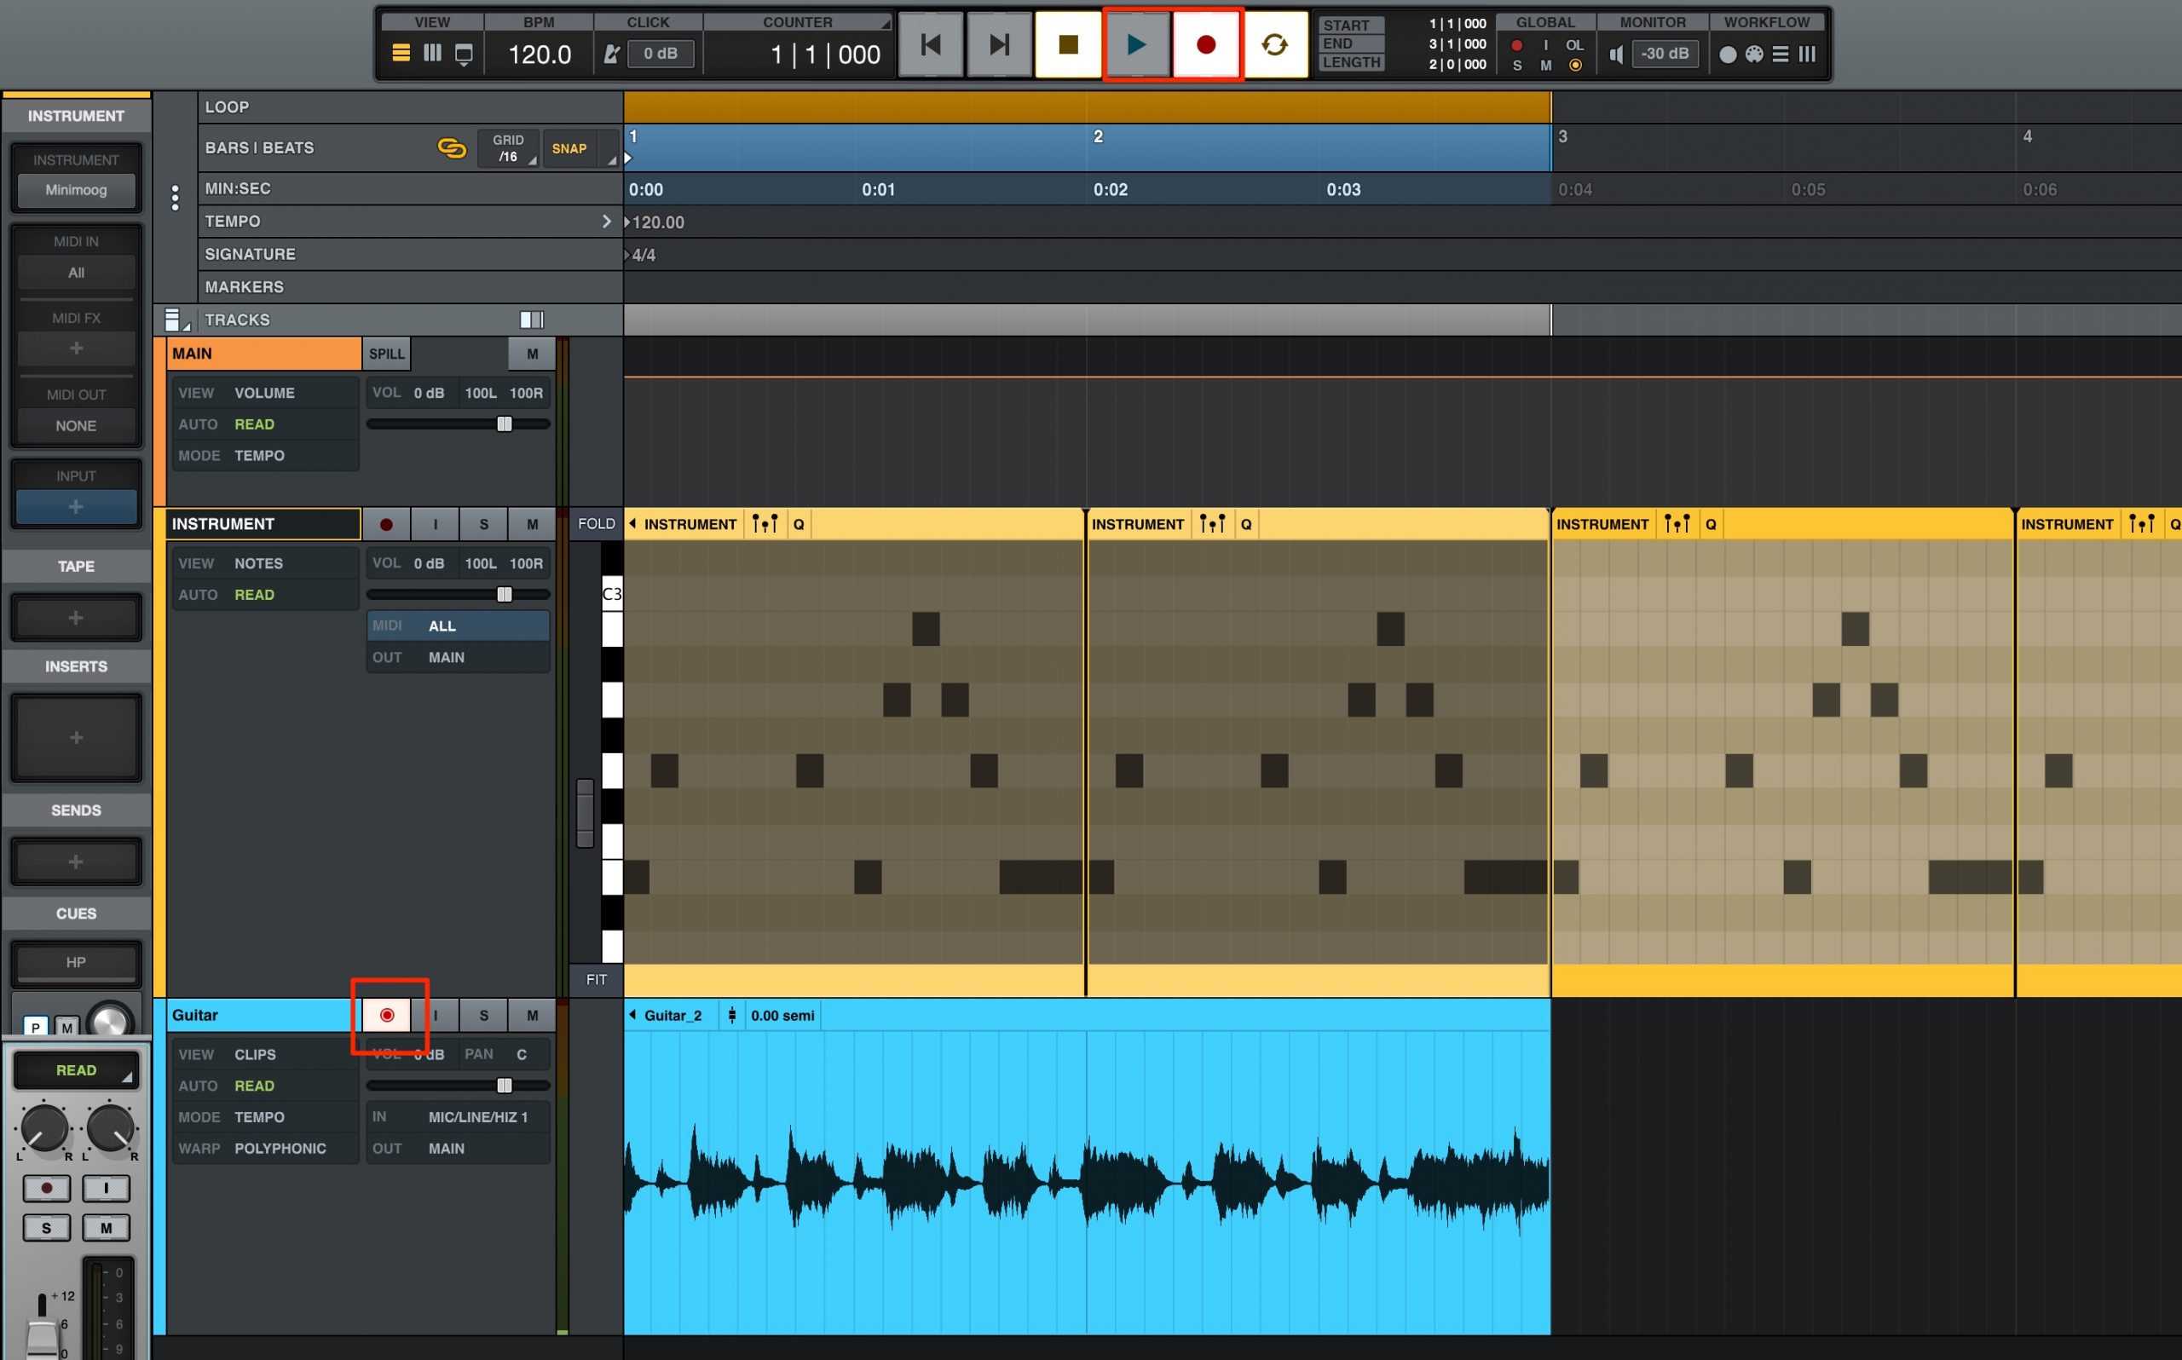Click the loop region bar in LOOP ruler

tap(1087, 107)
